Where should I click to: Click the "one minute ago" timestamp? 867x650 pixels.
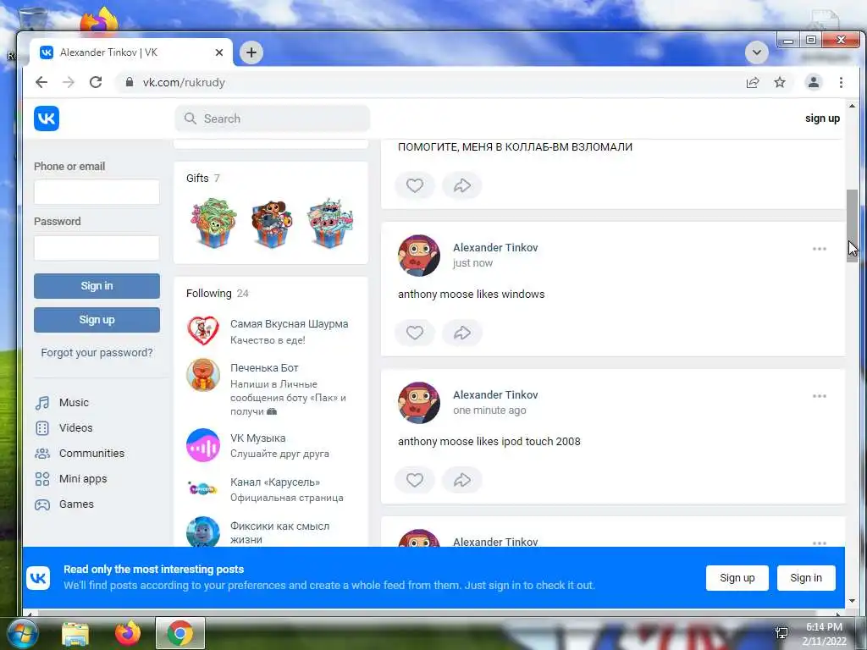point(489,410)
